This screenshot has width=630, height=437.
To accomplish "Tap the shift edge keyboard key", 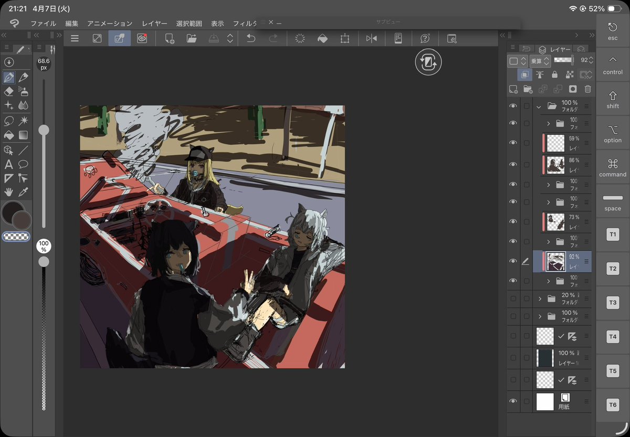I will point(613,98).
